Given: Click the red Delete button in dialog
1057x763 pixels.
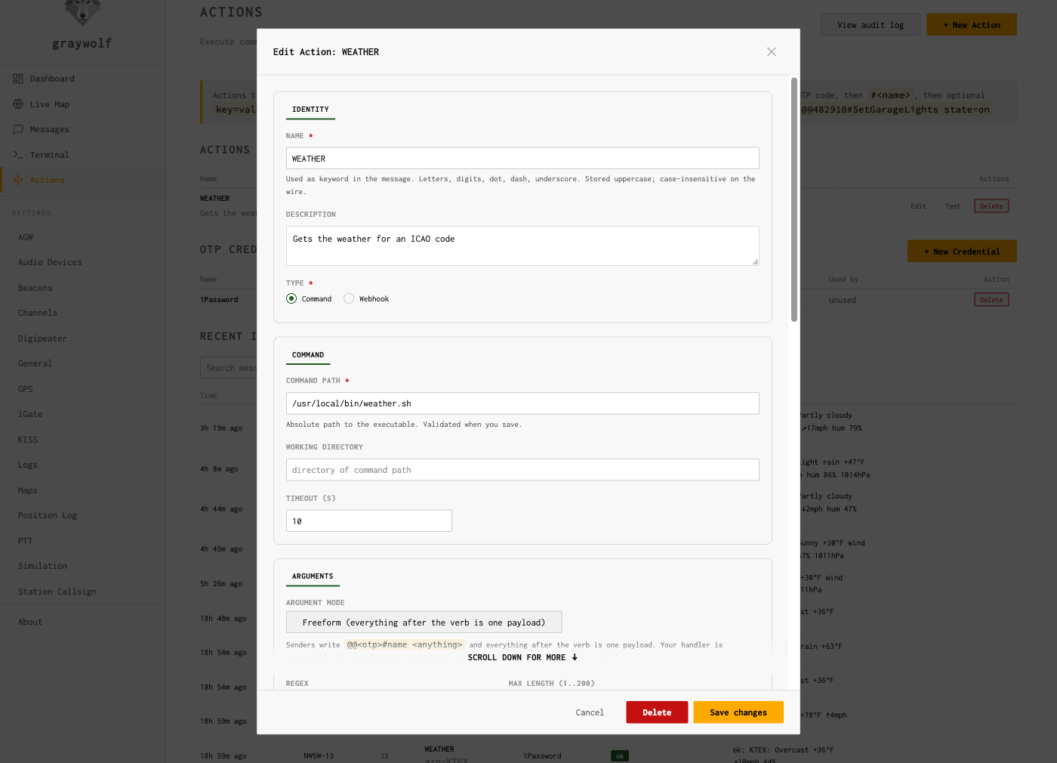Looking at the screenshot, I should tap(657, 712).
